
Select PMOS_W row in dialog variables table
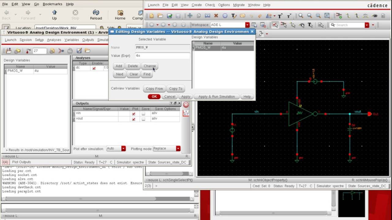point(224,48)
